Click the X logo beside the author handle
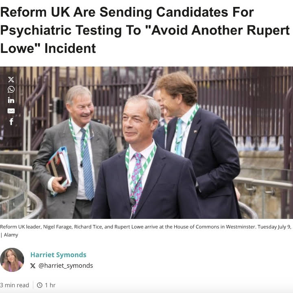This screenshot has width=293, height=293. tap(33, 266)
